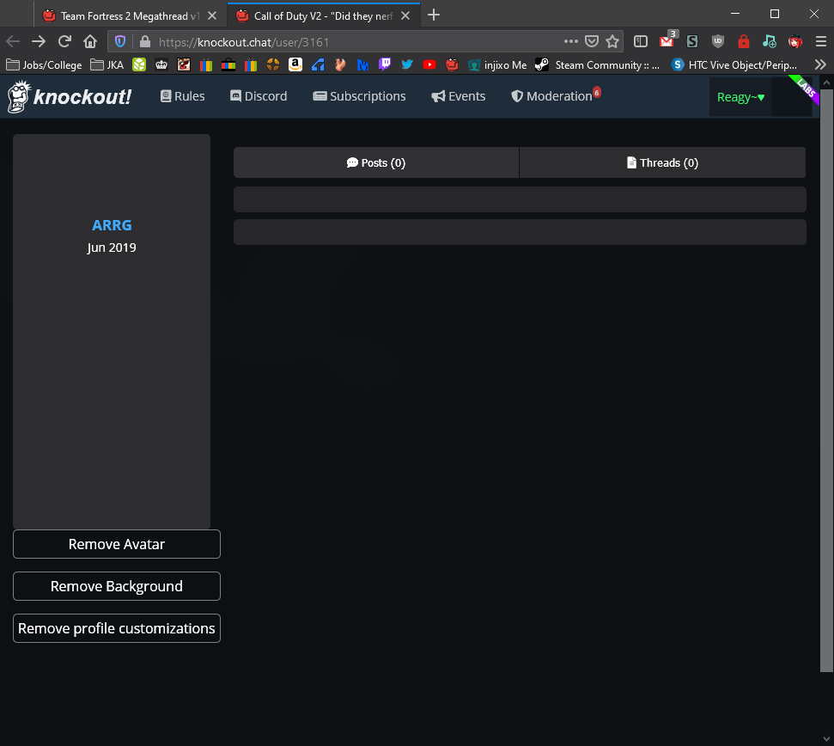Show the Posts (0) tab

coord(376,162)
